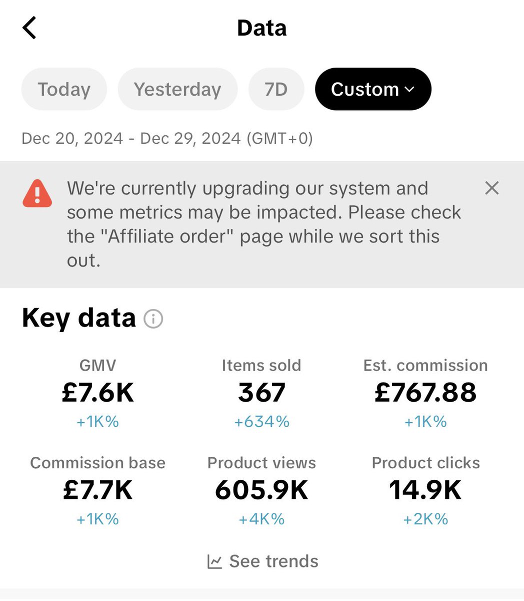Dismiss the system upgrade notice
This screenshot has height=601, width=524.
pyautogui.click(x=492, y=188)
